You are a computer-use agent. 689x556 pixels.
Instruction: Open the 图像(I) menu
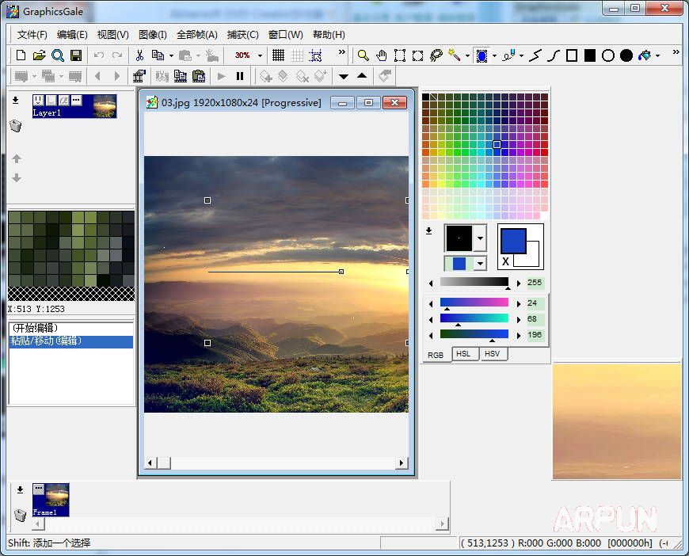pos(152,34)
